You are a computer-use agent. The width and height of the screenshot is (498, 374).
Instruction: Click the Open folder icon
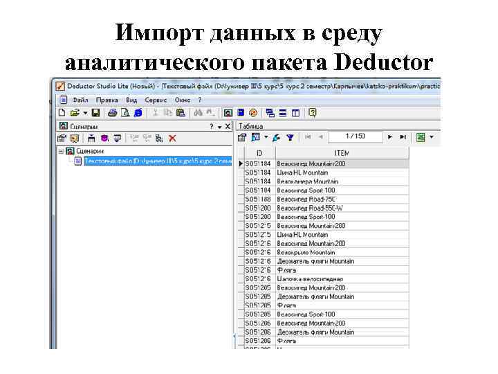pyautogui.click(x=75, y=113)
